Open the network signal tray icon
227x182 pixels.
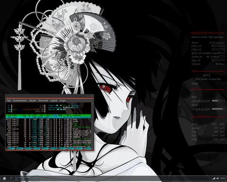click(x=214, y=178)
